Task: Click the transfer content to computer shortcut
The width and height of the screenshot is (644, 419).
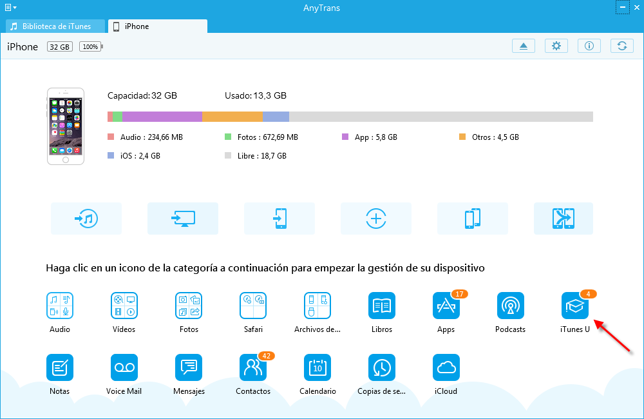Action: [x=183, y=219]
